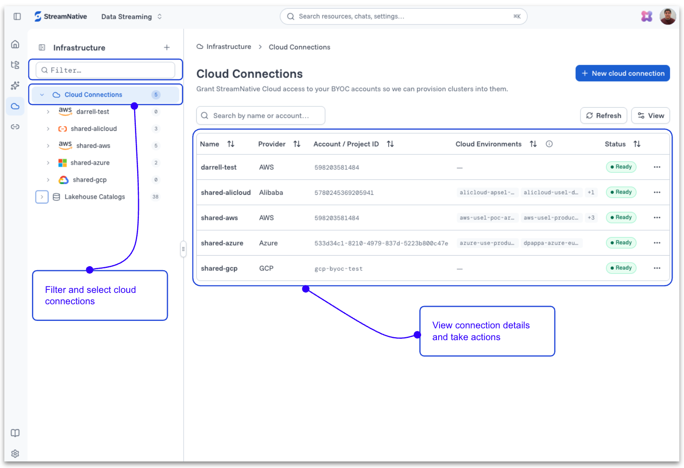This screenshot has width=684, height=468.
Task: Expand the shared-gcp tree node
Action: pos(48,180)
